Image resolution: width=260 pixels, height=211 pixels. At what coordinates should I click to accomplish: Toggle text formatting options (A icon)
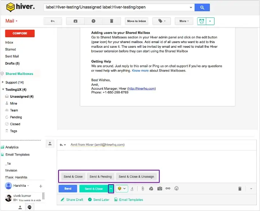132,189
